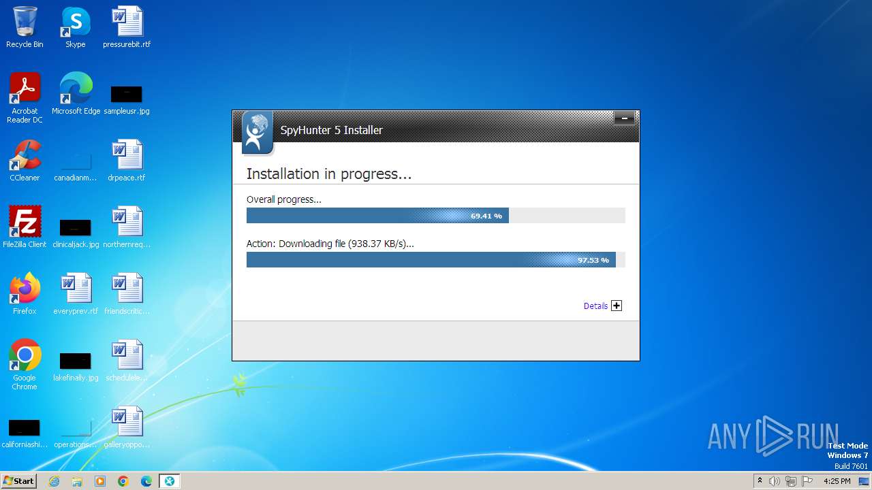The image size is (872, 490).
Task: Open Edge from the taskbar
Action: coord(146,481)
